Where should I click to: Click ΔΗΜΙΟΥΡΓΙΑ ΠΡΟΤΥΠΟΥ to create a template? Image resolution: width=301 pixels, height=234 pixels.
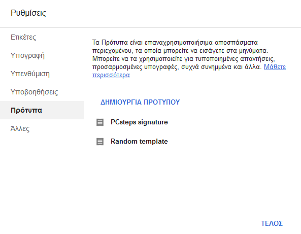point(140,102)
